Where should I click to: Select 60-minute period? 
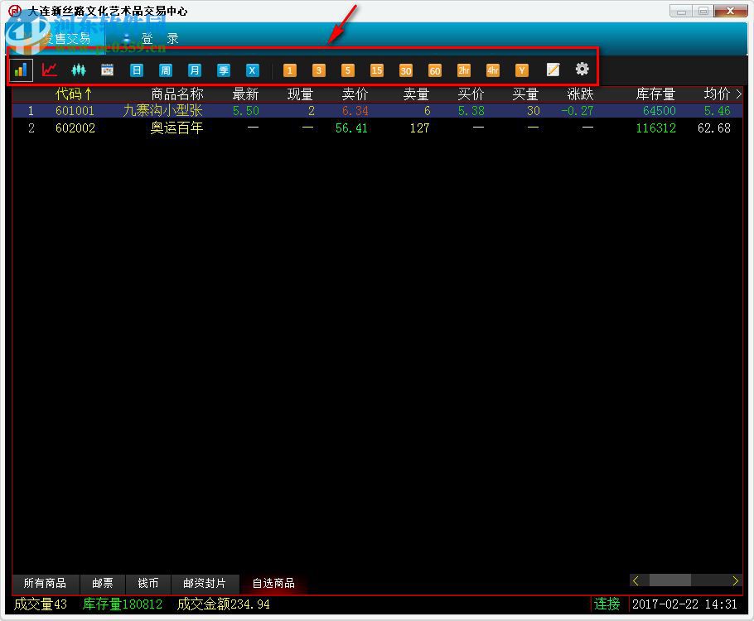[x=435, y=70]
